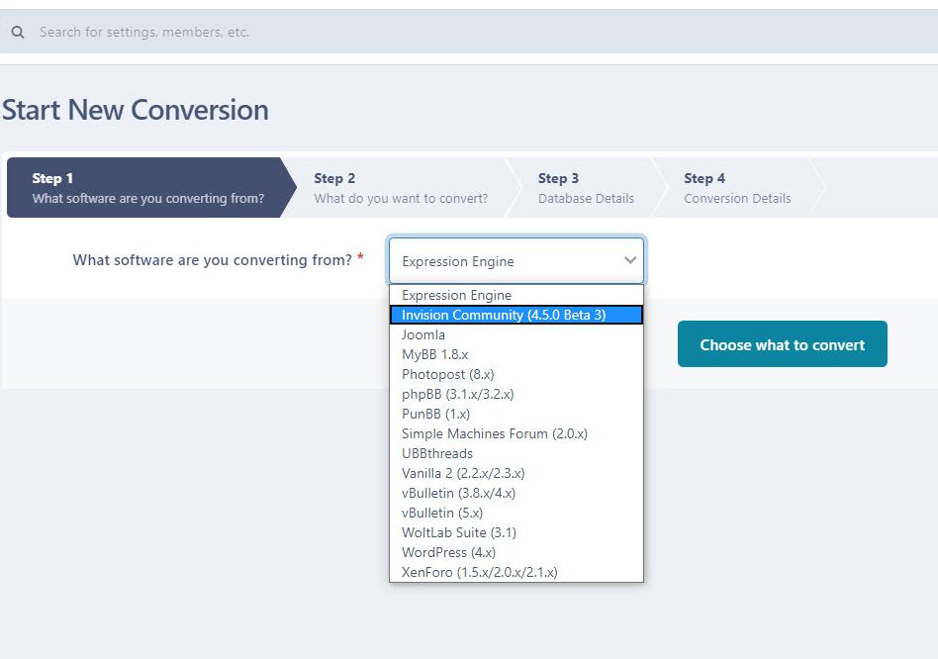Viewport: 938px width, 659px height.
Task: Open Step 2 What do you want to convert
Action: [x=401, y=187]
